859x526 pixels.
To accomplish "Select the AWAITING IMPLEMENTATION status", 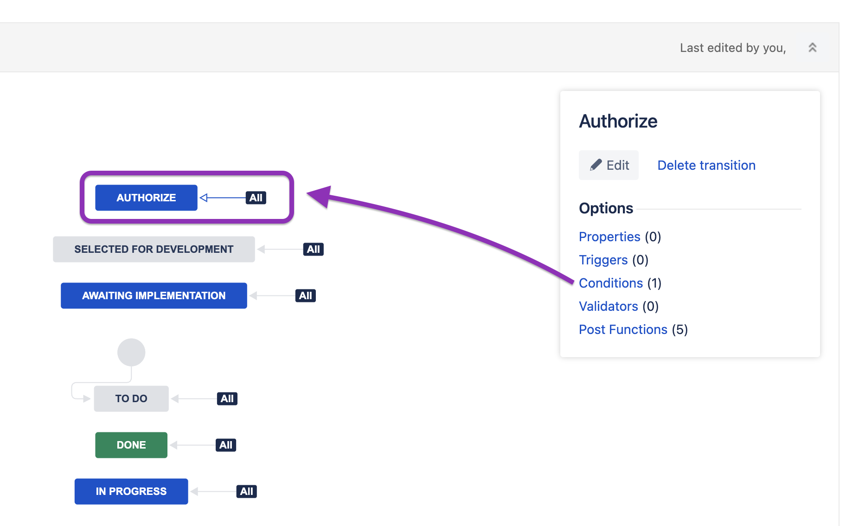I will (154, 295).
